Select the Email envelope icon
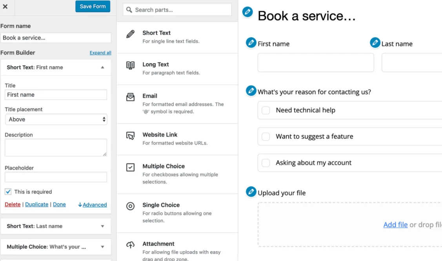 [130, 97]
